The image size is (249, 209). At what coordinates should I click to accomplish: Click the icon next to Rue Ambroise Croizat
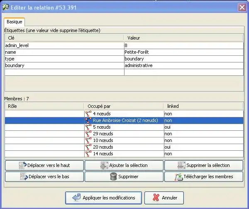point(88,120)
